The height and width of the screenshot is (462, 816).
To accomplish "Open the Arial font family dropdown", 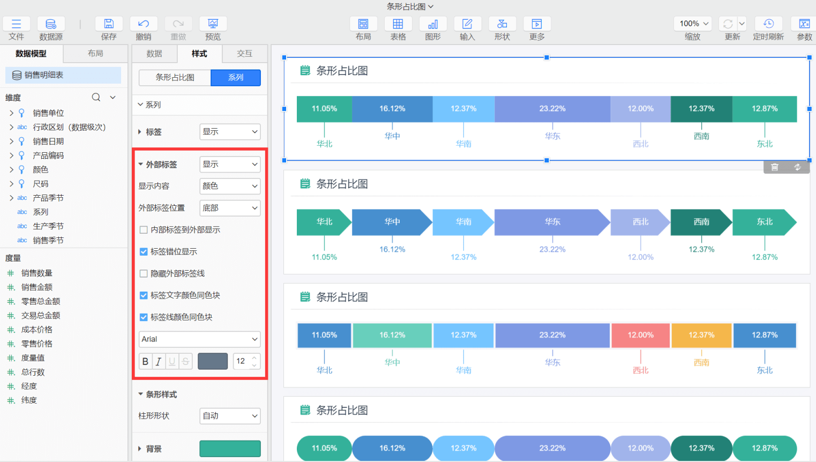I will (x=199, y=339).
